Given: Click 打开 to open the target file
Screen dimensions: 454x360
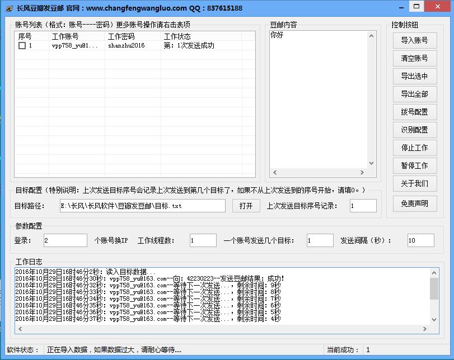Looking at the screenshot, I should [x=245, y=206].
